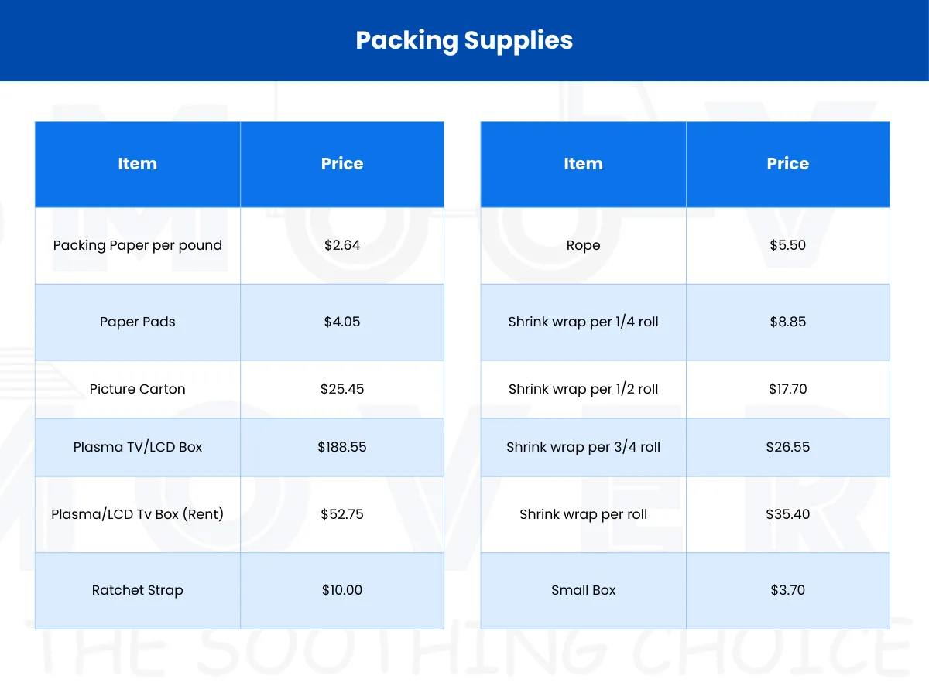Select the left table Item header
This screenshot has height=696, width=929.
(138, 164)
